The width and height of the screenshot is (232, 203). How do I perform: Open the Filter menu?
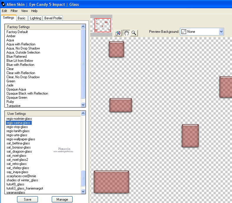pyautogui.click(x=14, y=11)
